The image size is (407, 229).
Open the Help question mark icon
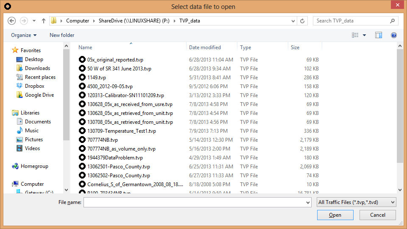pos(394,35)
